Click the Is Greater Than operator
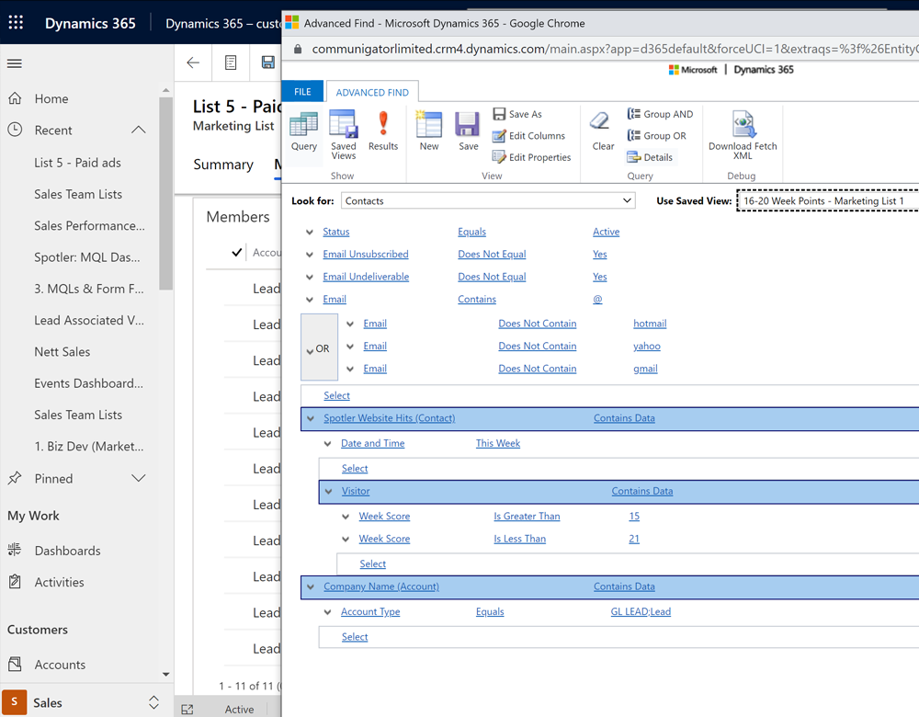 coord(527,516)
